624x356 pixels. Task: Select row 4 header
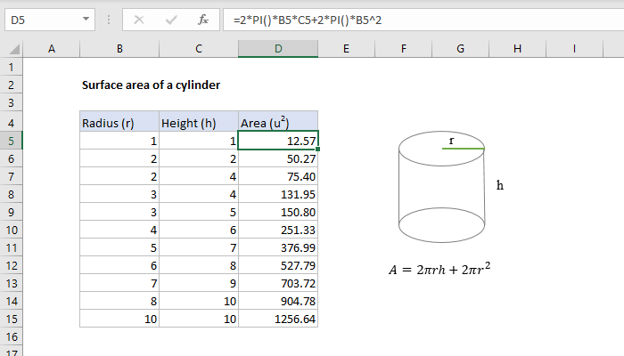[x=11, y=123]
